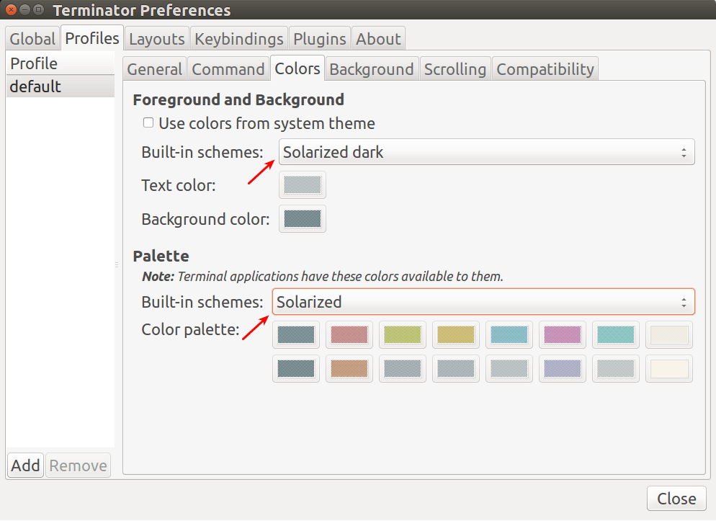Open the Command profile sub-tab
The width and height of the screenshot is (716, 521).
click(228, 69)
